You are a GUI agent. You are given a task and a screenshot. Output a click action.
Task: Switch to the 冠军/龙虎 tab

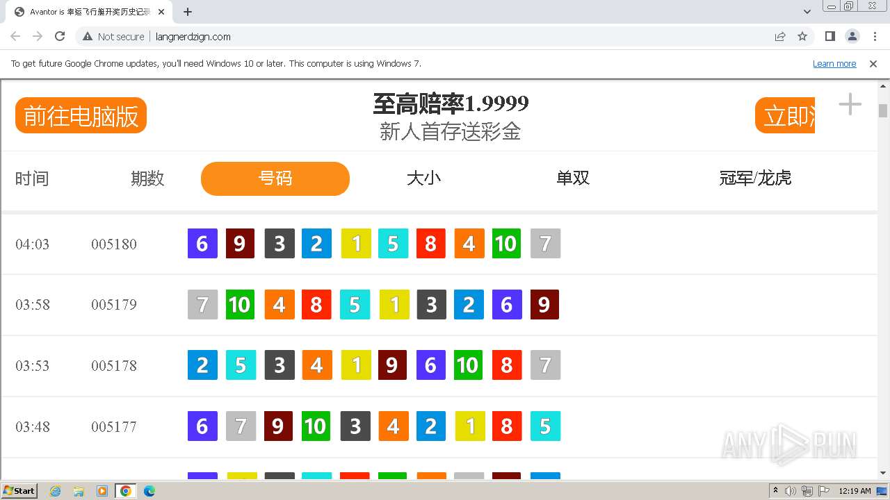[755, 178]
